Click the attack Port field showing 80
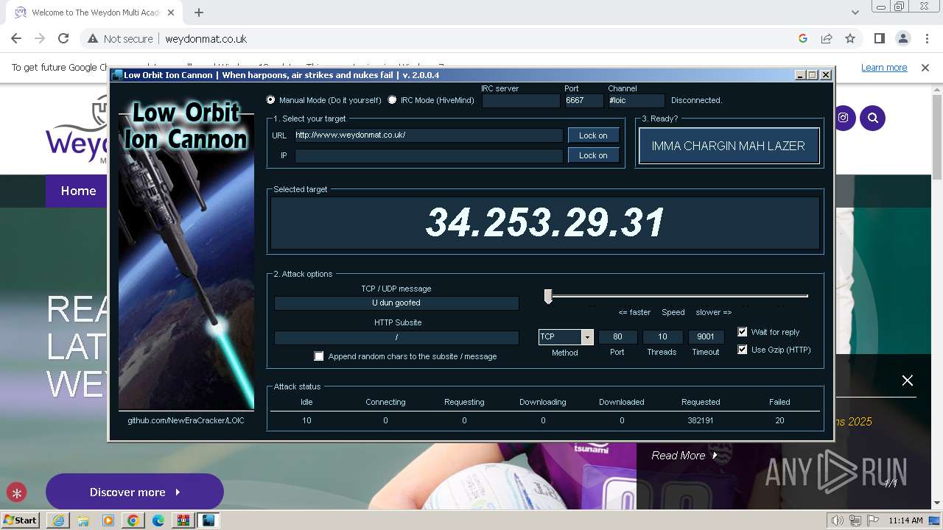 (x=617, y=337)
